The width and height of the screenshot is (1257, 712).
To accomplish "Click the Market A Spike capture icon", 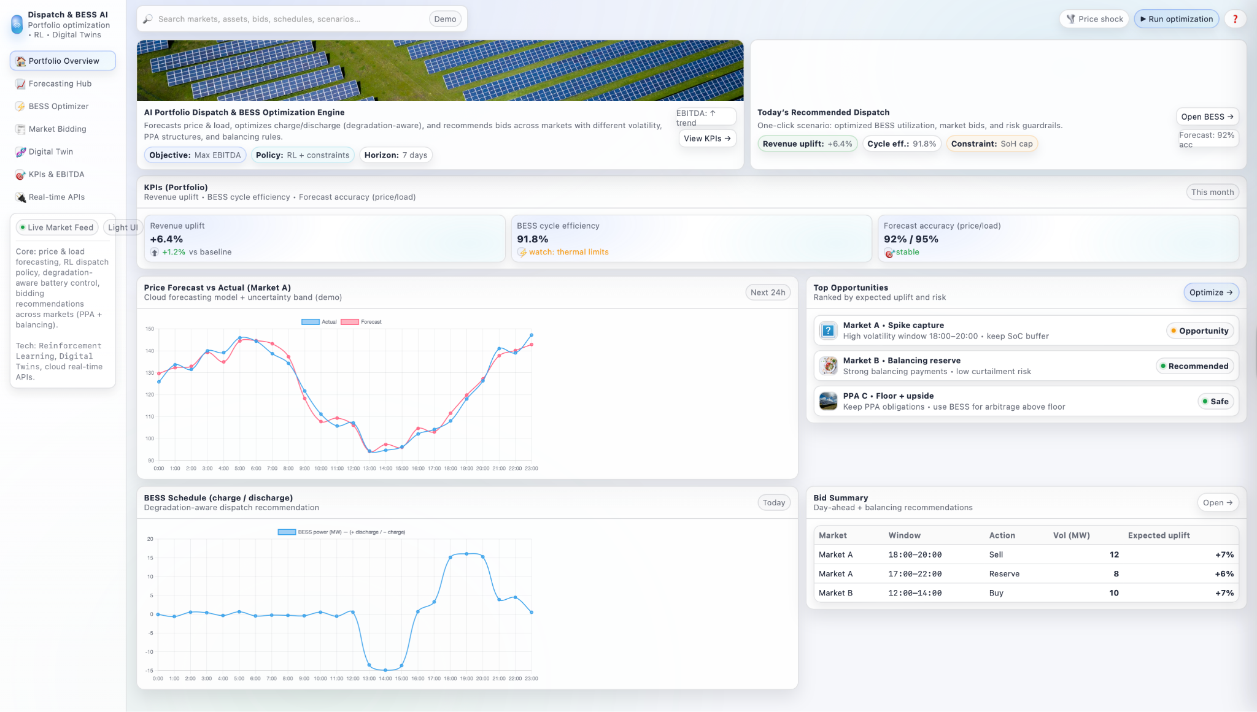I will coord(828,331).
